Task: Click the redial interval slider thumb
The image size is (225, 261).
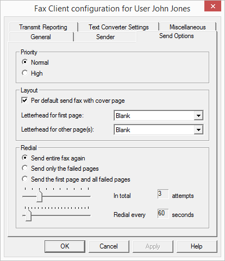Action: [28, 215]
